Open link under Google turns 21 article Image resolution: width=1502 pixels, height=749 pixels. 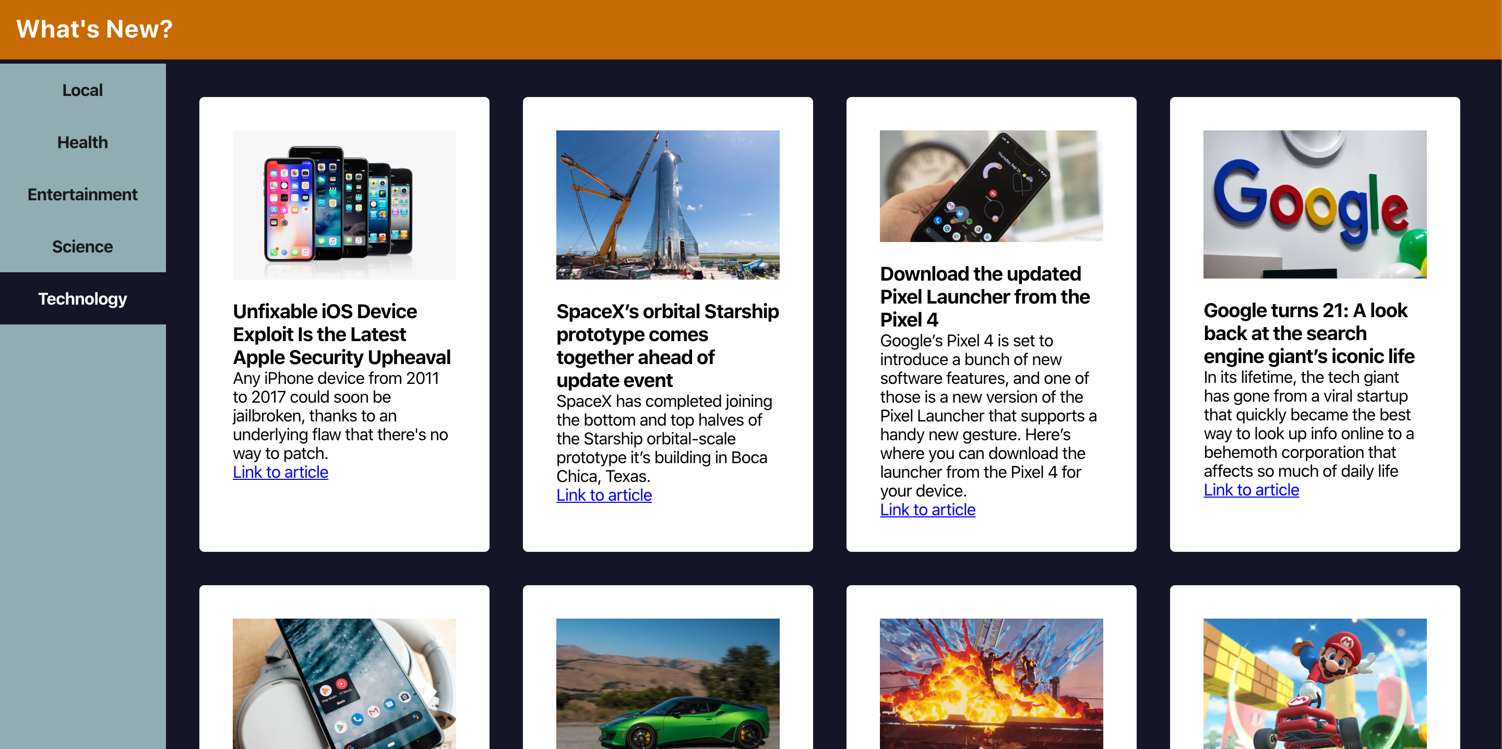1251,490
